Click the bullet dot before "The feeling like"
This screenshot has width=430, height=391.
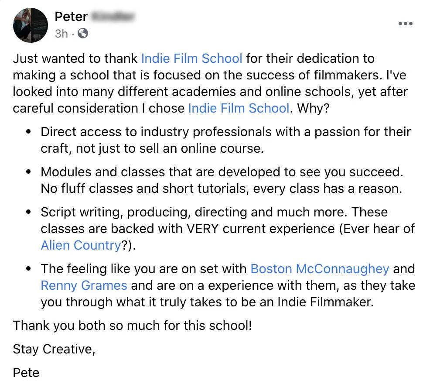click(29, 269)
